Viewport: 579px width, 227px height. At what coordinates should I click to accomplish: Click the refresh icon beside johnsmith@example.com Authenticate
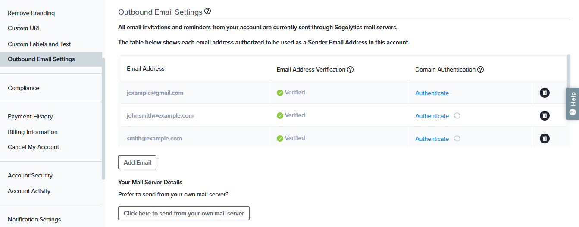(x=457, y=116)
